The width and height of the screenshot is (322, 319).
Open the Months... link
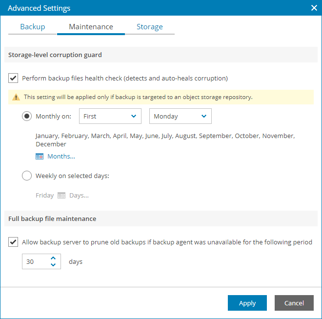[61, 157]
